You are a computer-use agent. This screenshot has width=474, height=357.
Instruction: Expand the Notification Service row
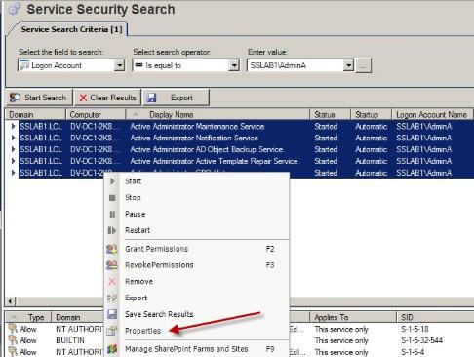tap(13, 138)
